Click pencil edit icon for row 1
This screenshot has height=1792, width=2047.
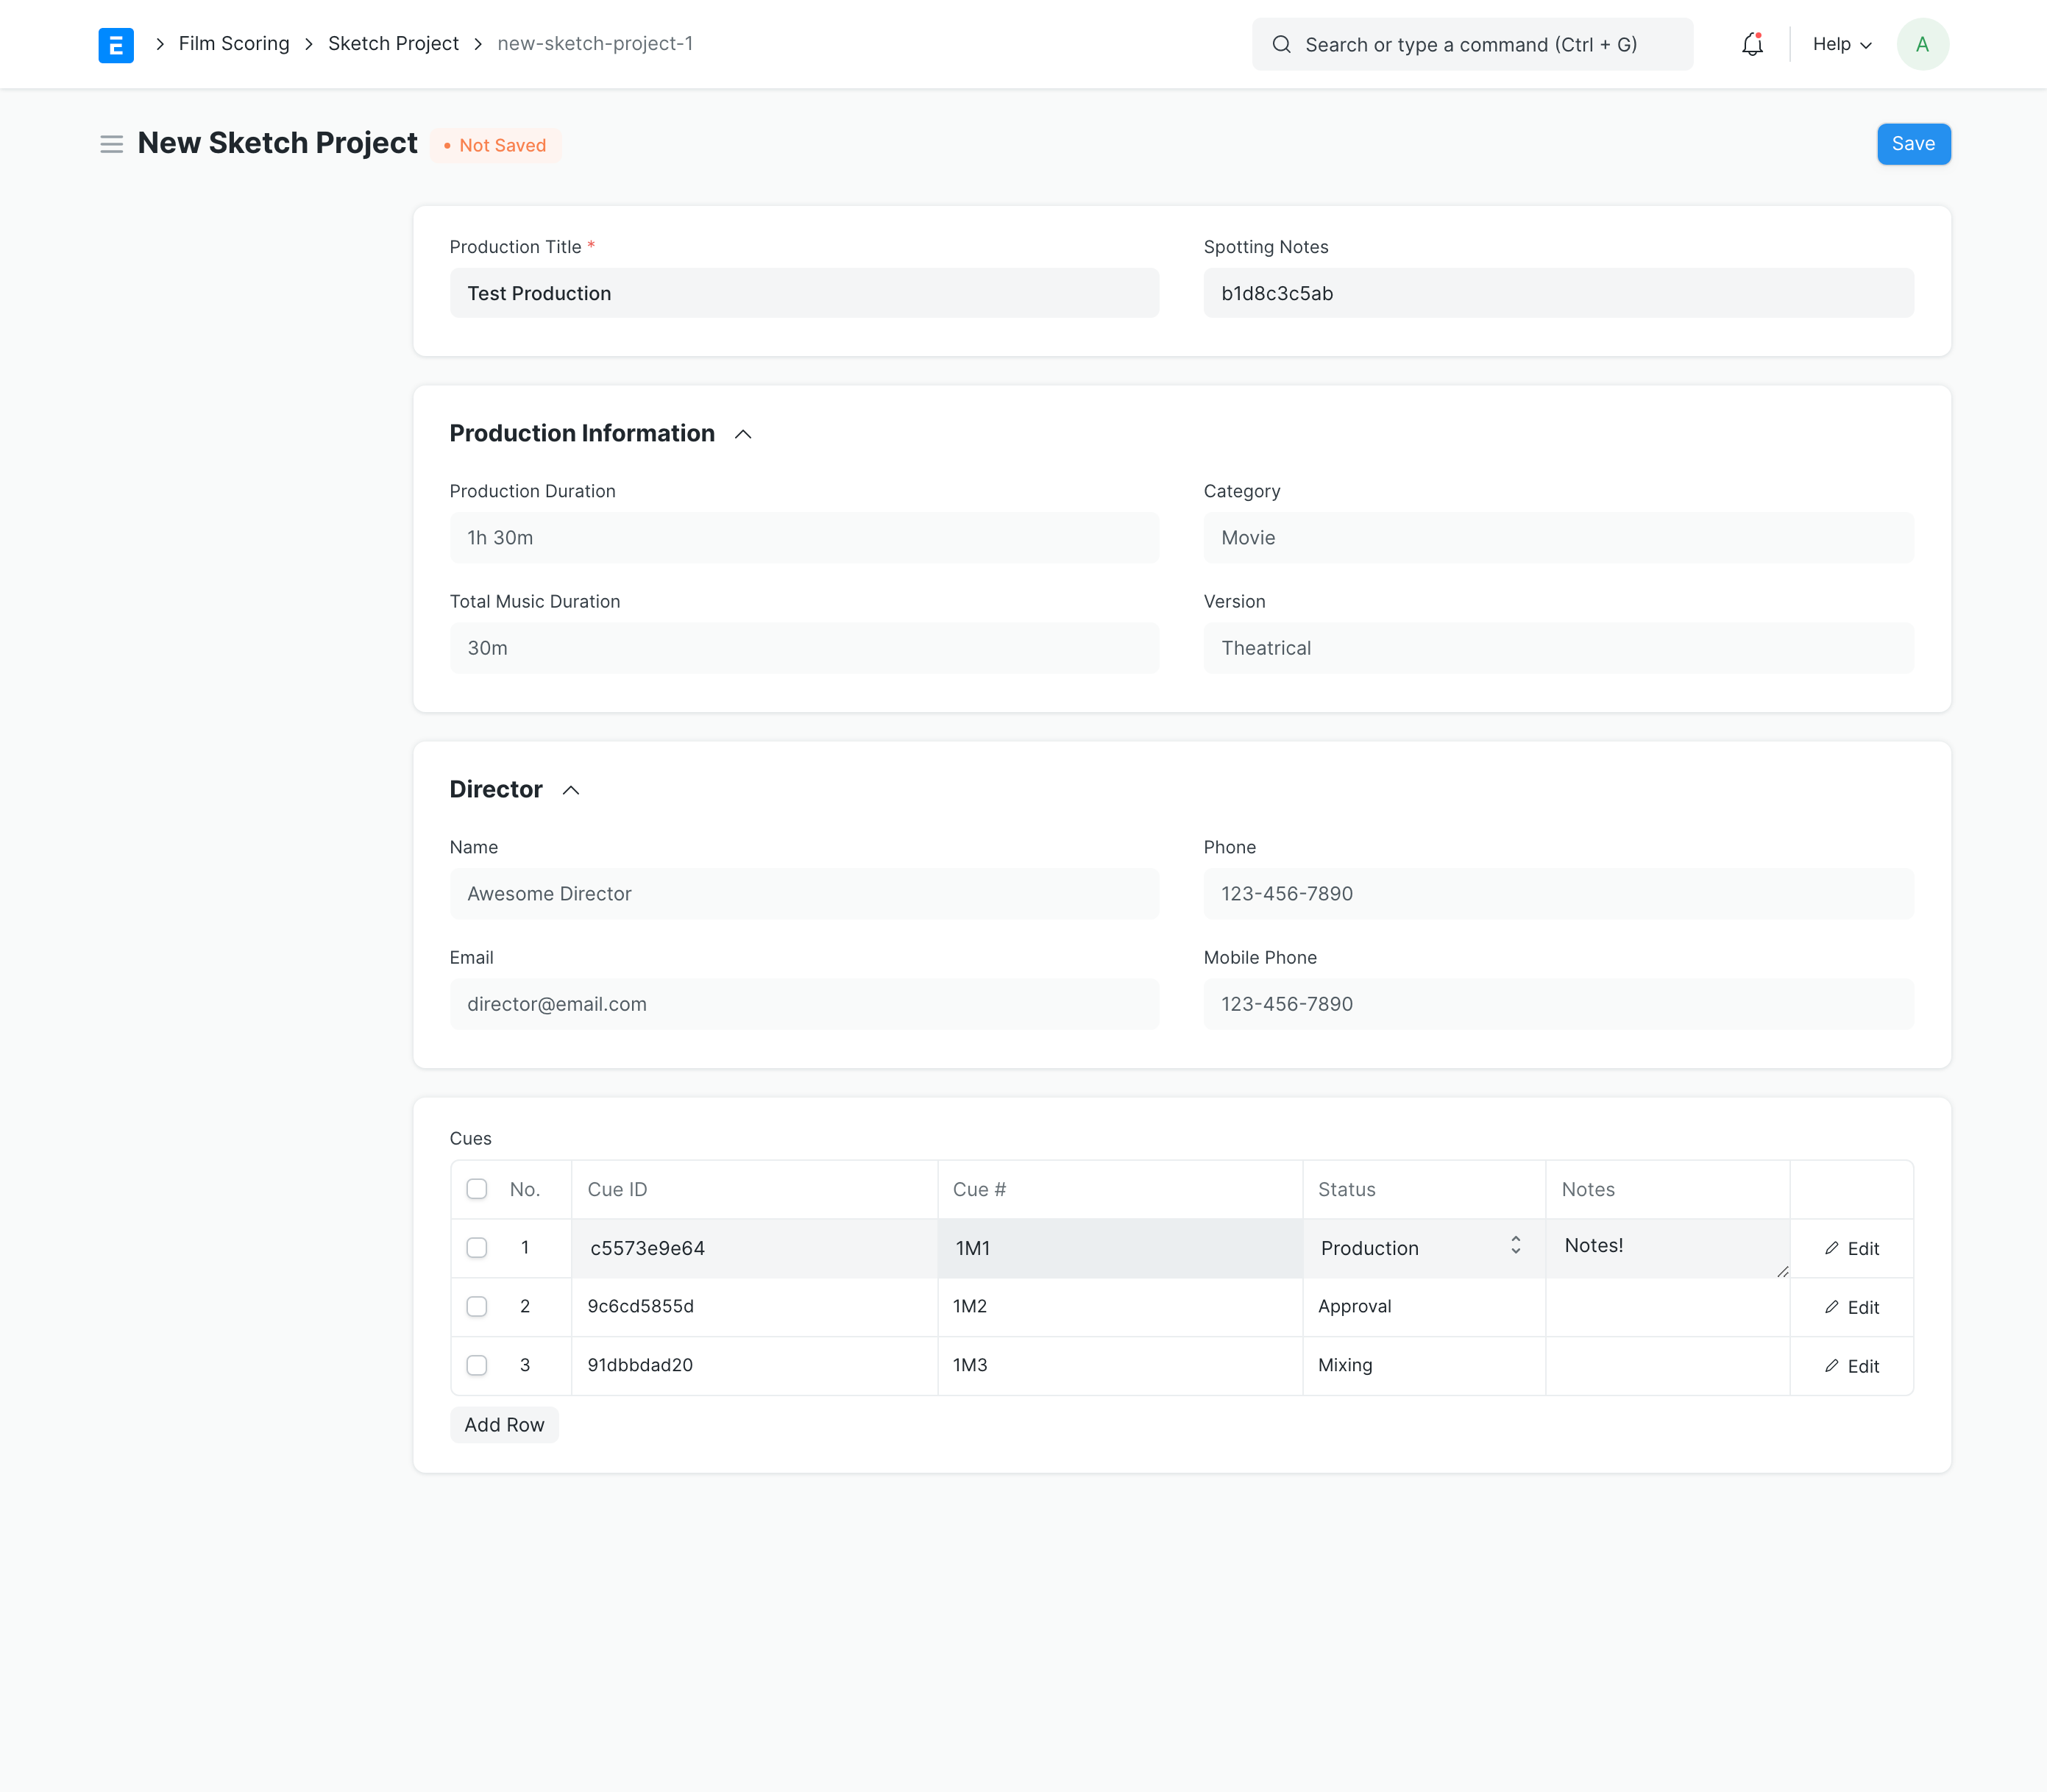point(1831,1248)
